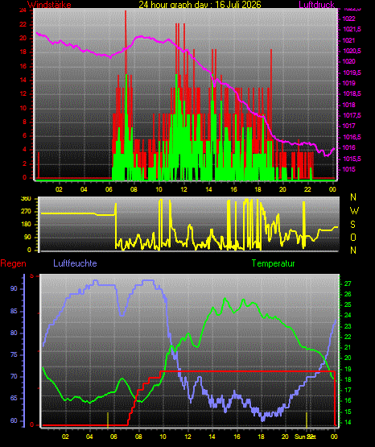This screenshot has width=375, height=447.
Task: Click the W compass letter
Action: [x=354, y=211]
